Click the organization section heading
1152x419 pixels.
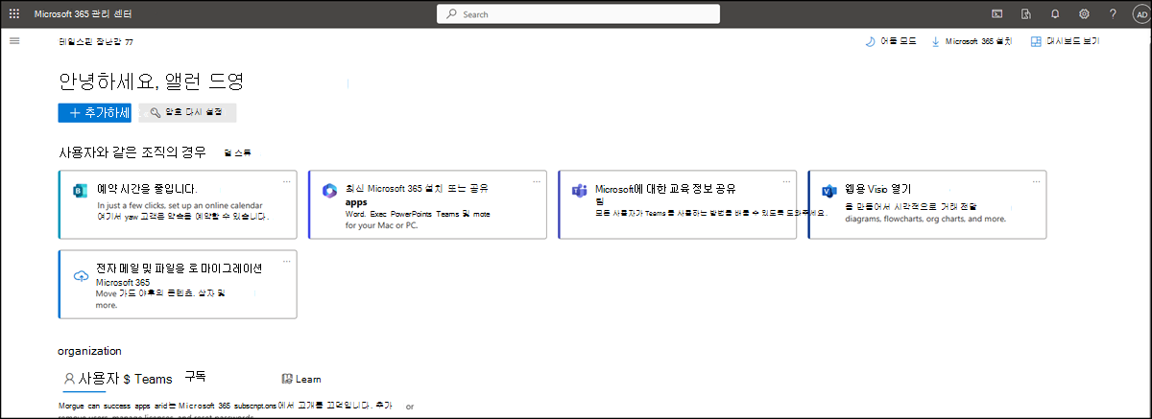tap(90, 351)
